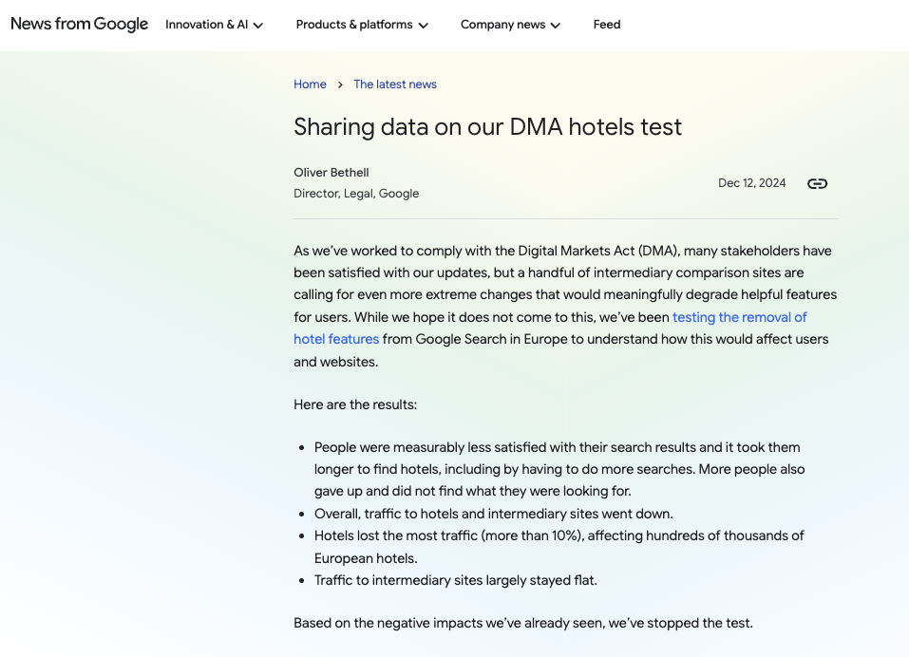This screenshot has width=909, height=657.
Task: Open The latest news breadcrumb link
Action: [395, 84]
